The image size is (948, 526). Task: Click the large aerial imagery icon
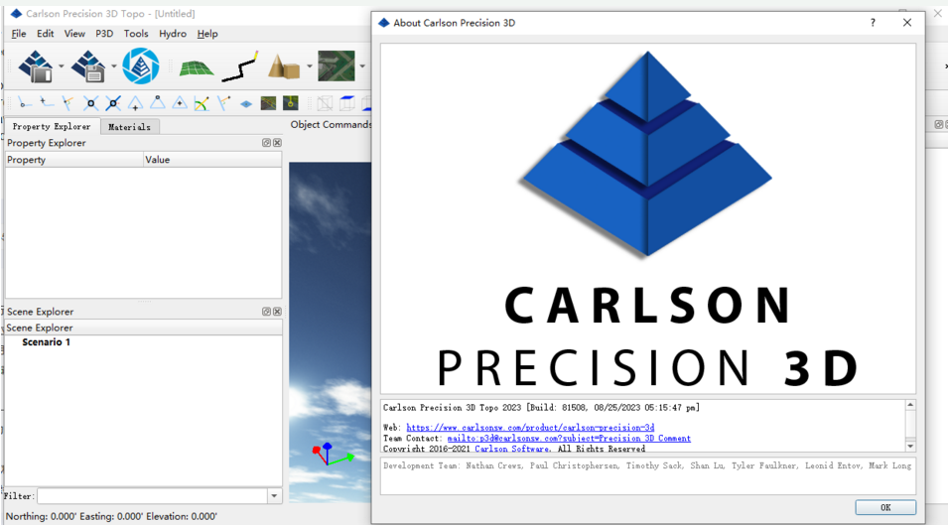click(337, 66)
